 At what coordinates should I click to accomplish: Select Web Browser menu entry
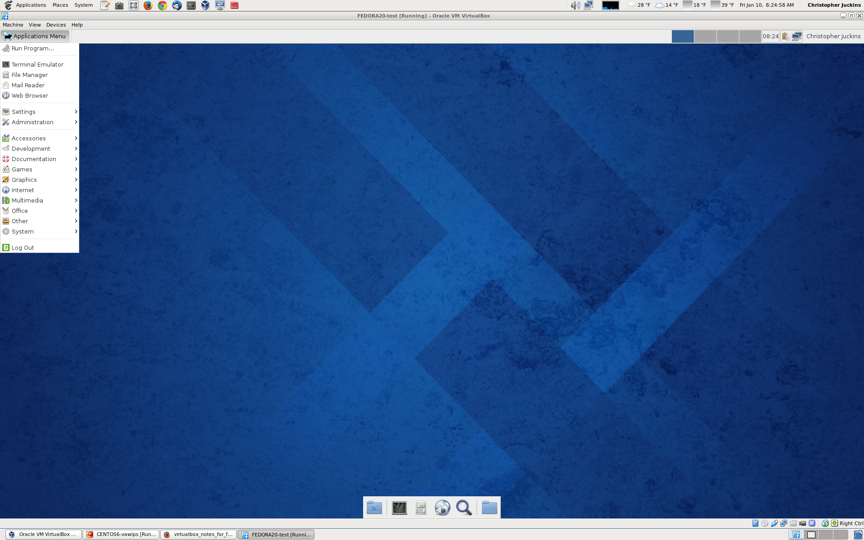click(x=40, y=95)
